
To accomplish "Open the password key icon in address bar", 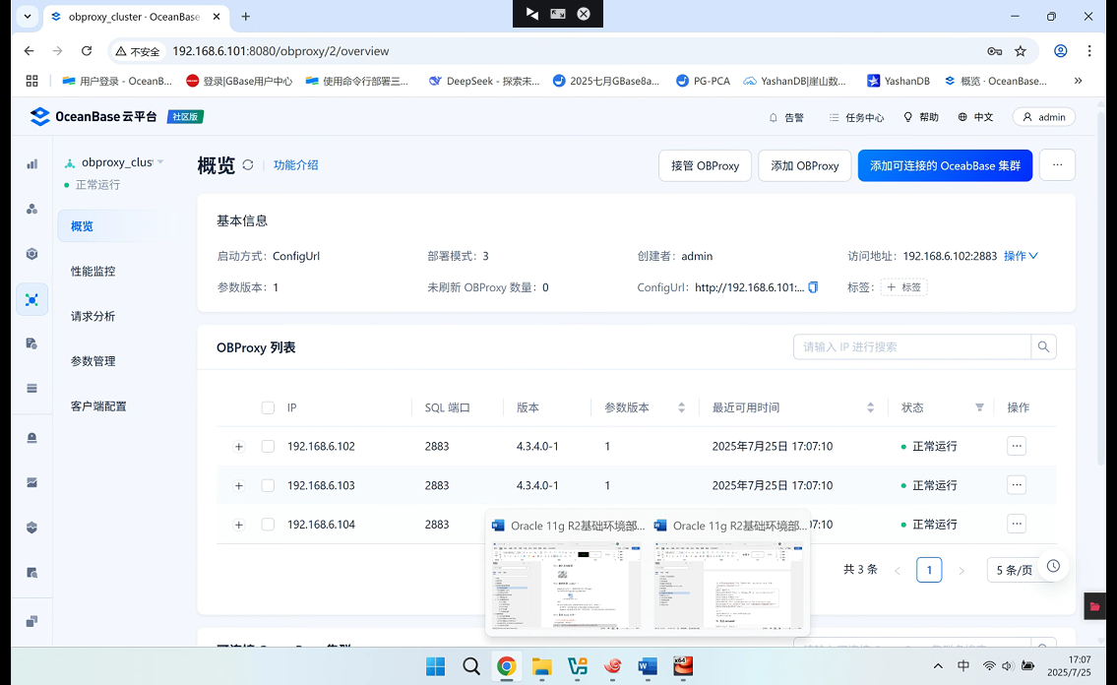I will 994,51.
